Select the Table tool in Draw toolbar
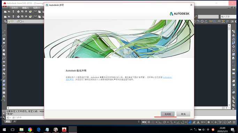The image size is (238, 133). (4, 92)
